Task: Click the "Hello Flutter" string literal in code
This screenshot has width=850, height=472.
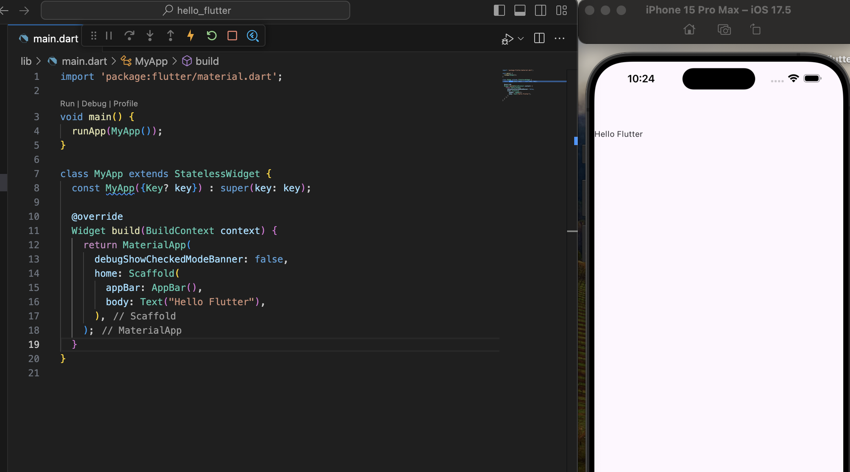Action: (211, 302)
